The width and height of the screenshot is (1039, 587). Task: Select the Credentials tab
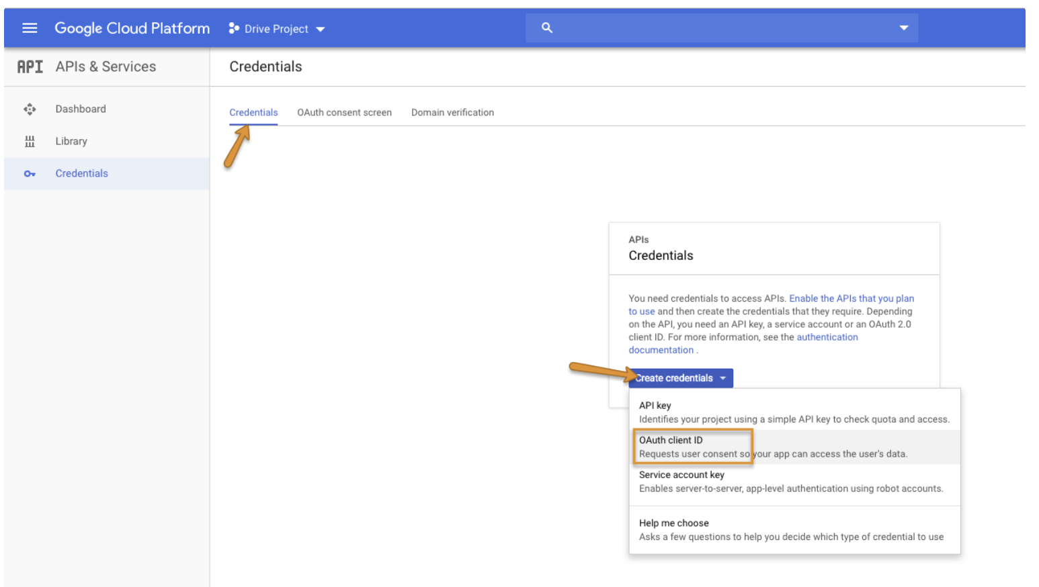(x=253, y=112)
